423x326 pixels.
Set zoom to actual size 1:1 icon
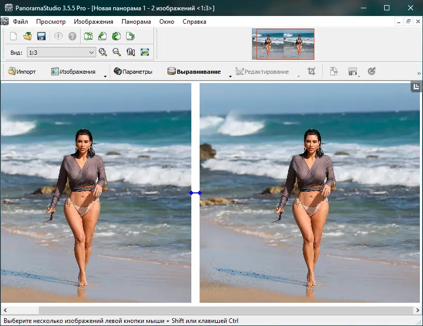tap(131, 52)
